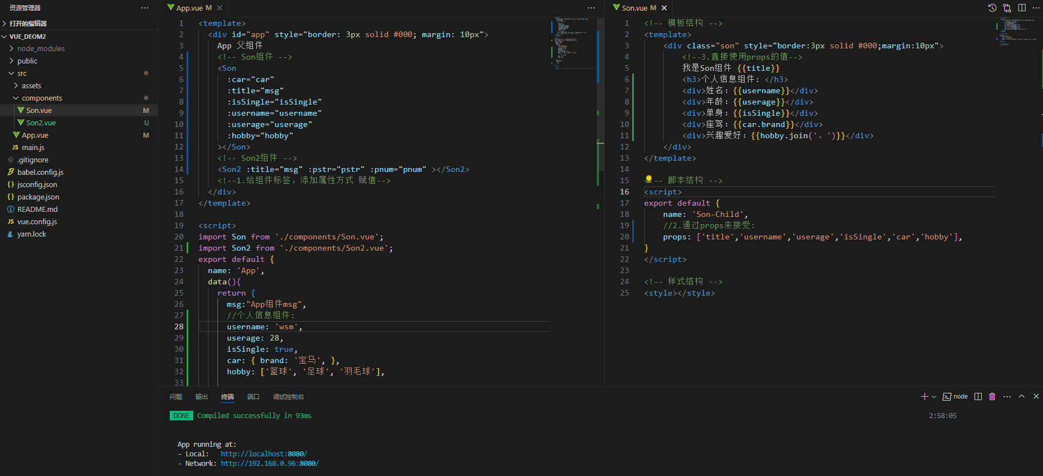Expand the node_modules folder
This screenshot has height=476, width=1043.
[x=79, y=49]
